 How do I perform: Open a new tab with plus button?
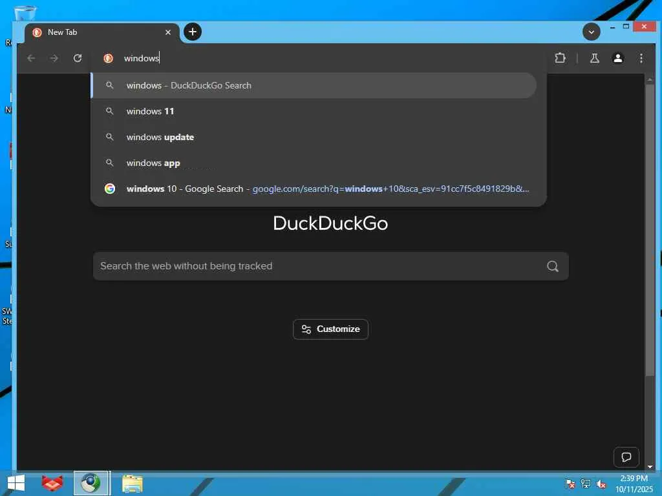coord(193,32)
